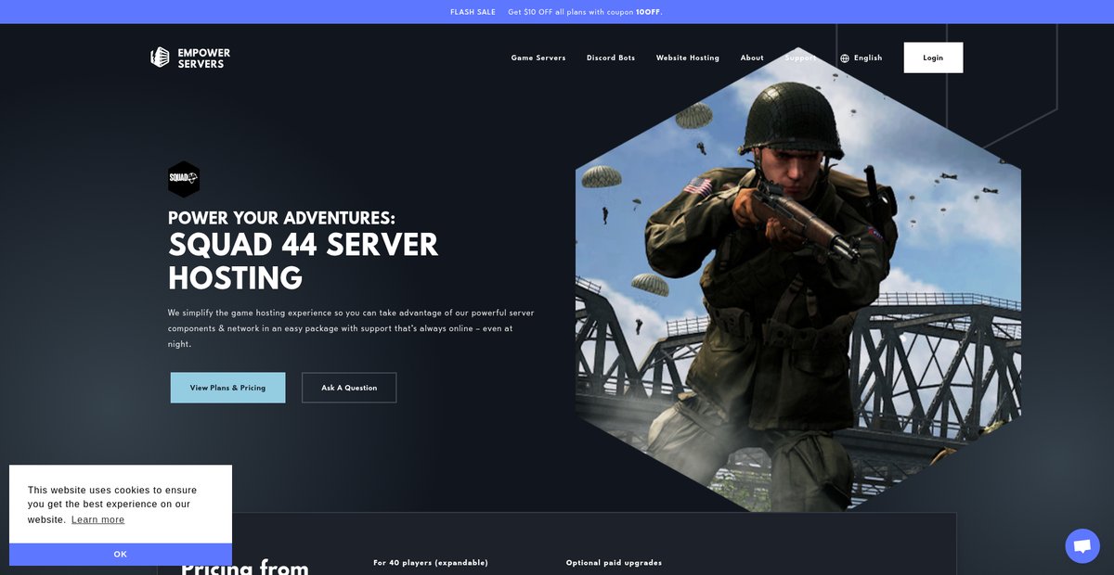Screen dimensions: 1114x575
Task: Click the Power Your Adventures text
Action: click(281, 218)
